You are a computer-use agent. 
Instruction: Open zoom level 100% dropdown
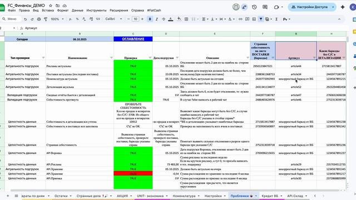tap(57, 19)
